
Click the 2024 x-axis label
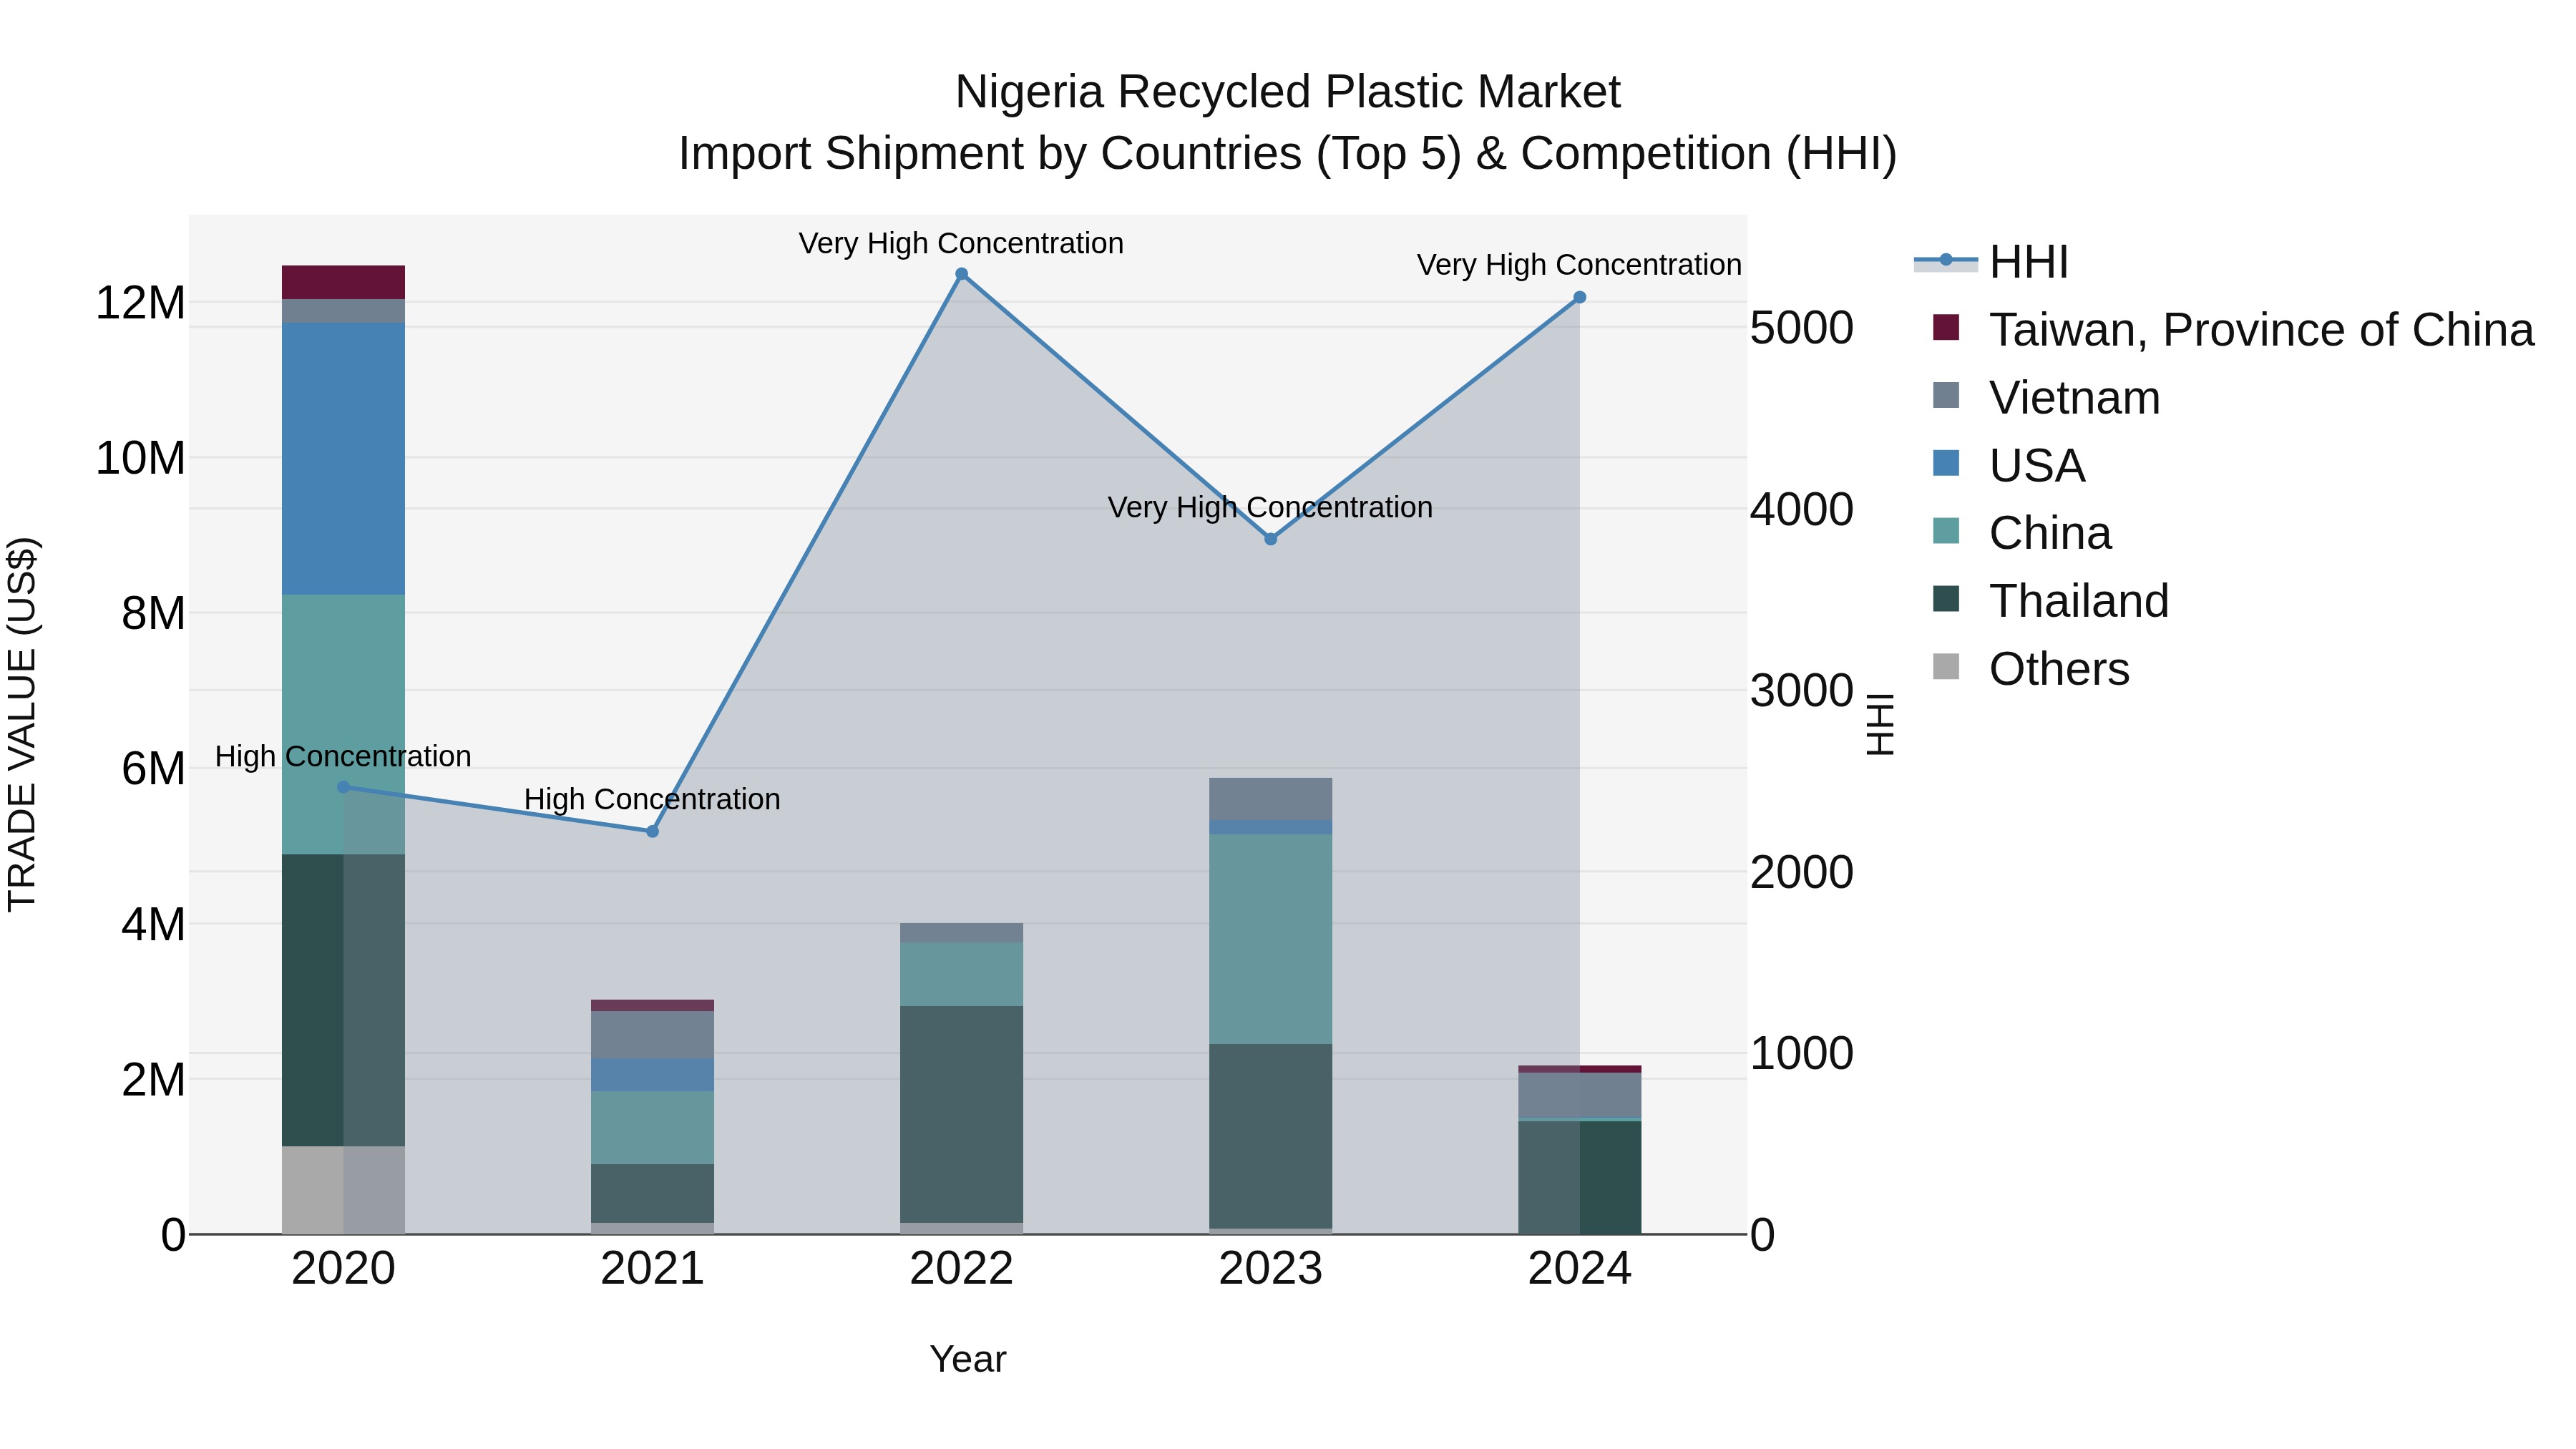tap(1580, 1269)
